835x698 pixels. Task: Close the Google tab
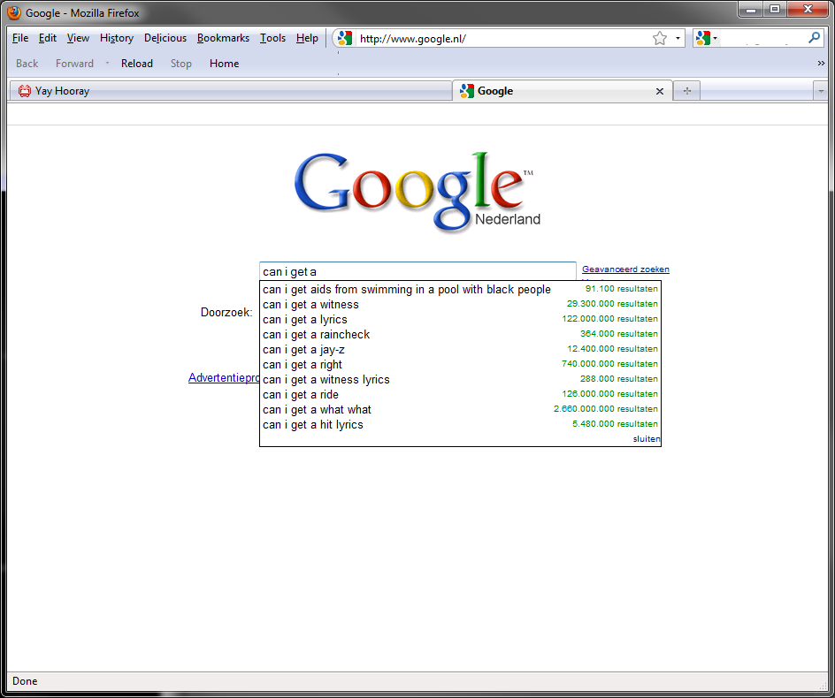pos(659,92)
